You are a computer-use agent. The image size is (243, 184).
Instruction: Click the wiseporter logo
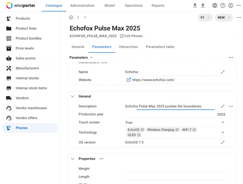coord(21,5)
